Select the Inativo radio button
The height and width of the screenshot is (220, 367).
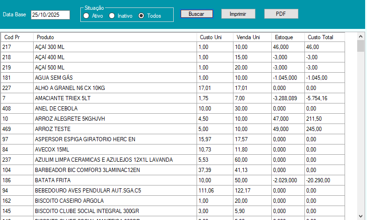[112, 16]
